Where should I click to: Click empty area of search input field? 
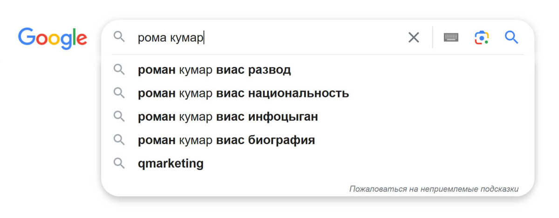tap(303, 38)
